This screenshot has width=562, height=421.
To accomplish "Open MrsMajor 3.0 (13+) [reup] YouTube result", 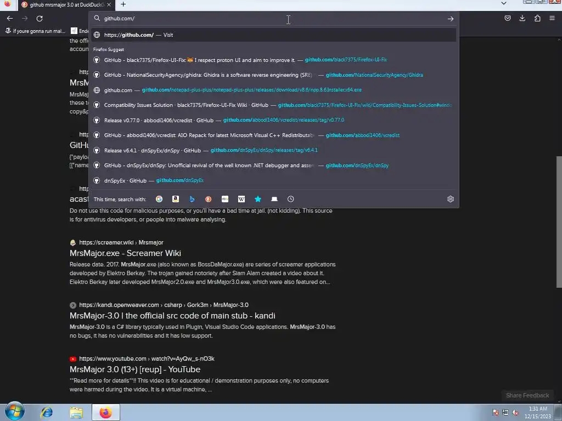I will [x=135, y=369].
